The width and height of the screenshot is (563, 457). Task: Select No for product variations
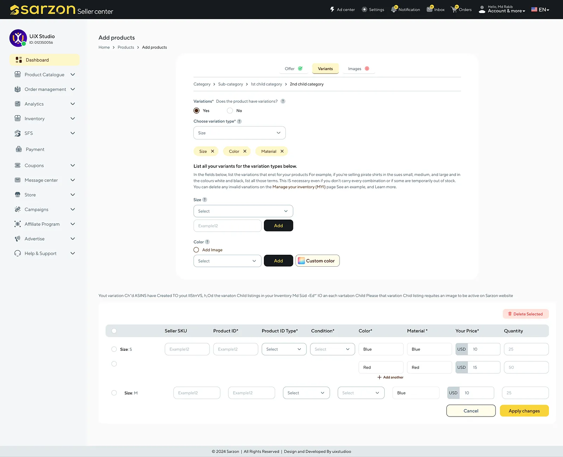(x=230, y=110)
